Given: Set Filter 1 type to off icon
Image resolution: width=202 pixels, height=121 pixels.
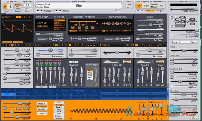Looking at the screenshot, I should click(70, 45).
